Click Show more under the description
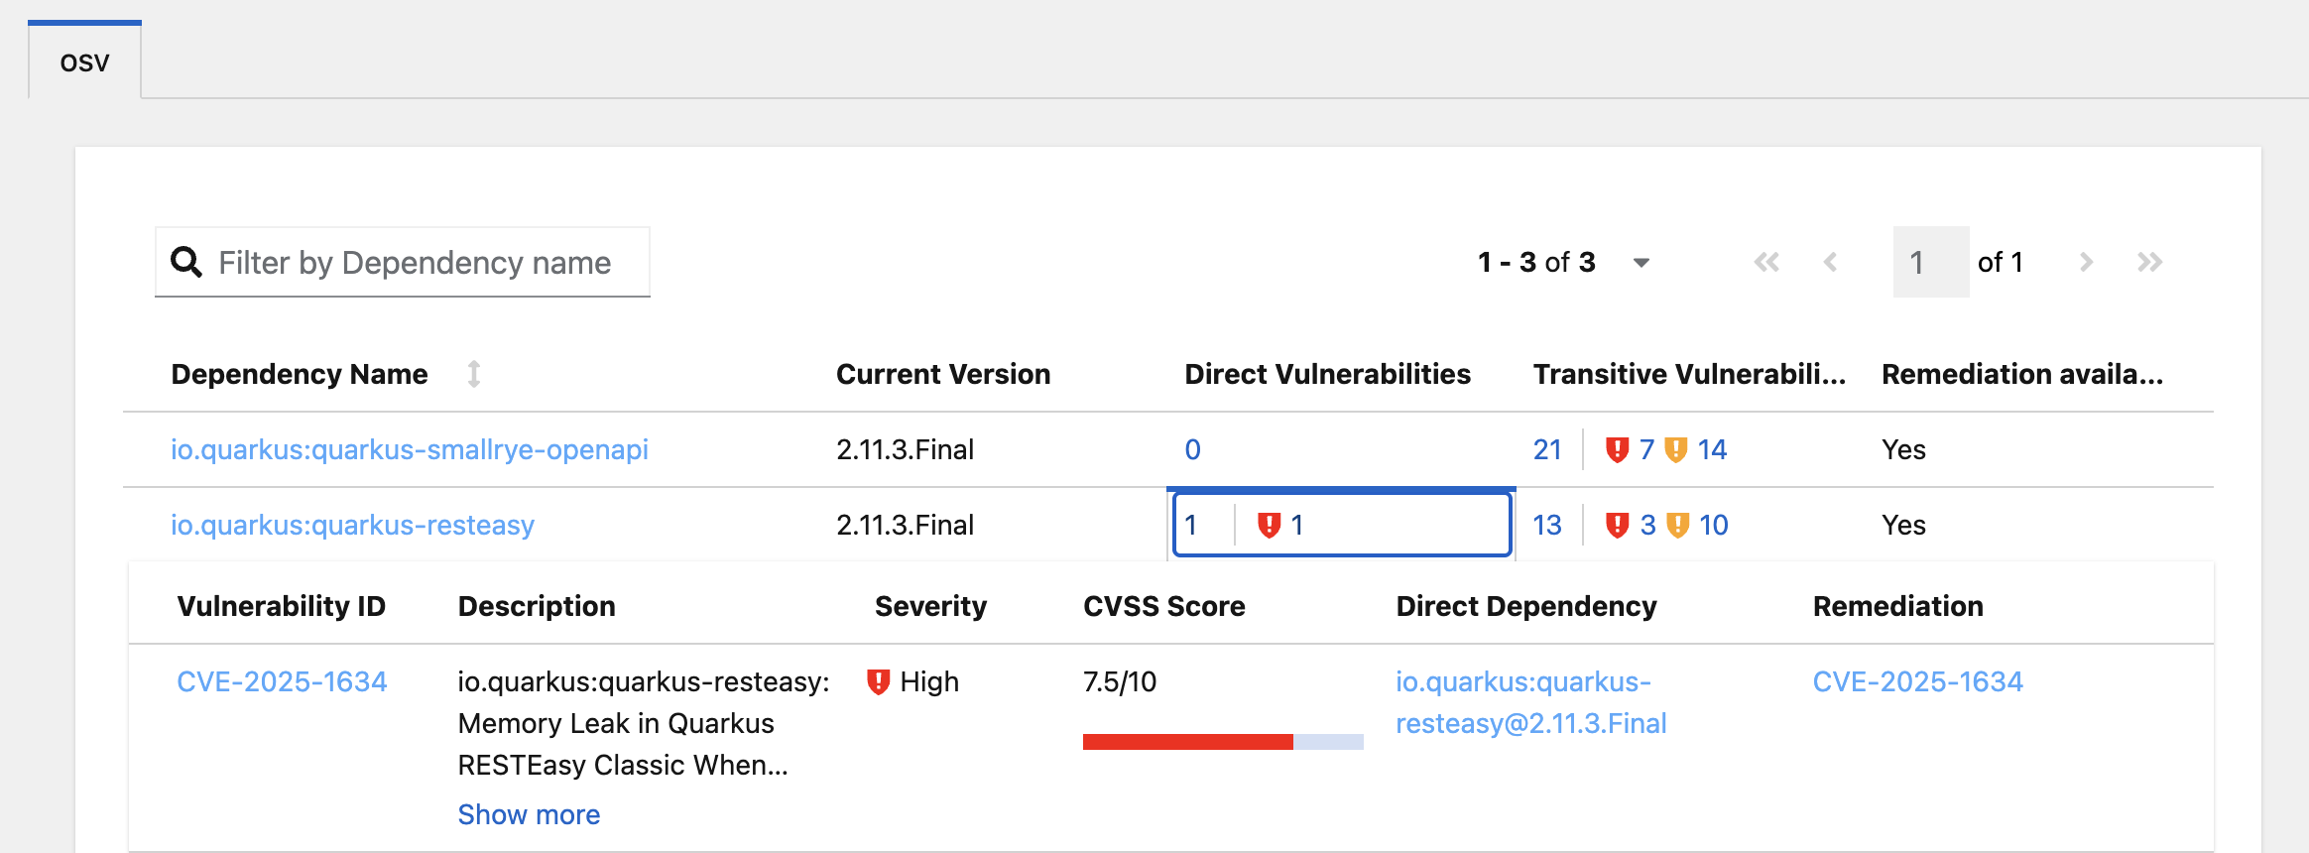 (529, 814)
